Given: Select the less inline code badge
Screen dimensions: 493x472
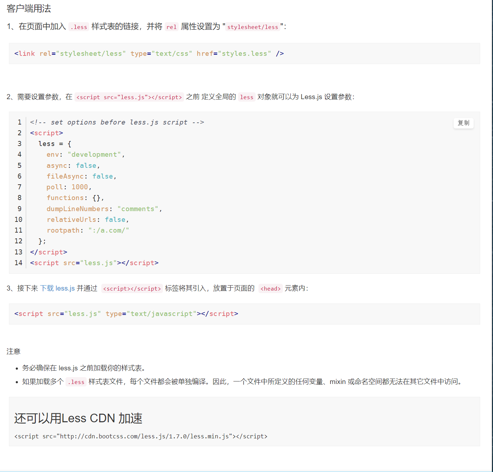Looking at the screenshot, I should point(246,97).
